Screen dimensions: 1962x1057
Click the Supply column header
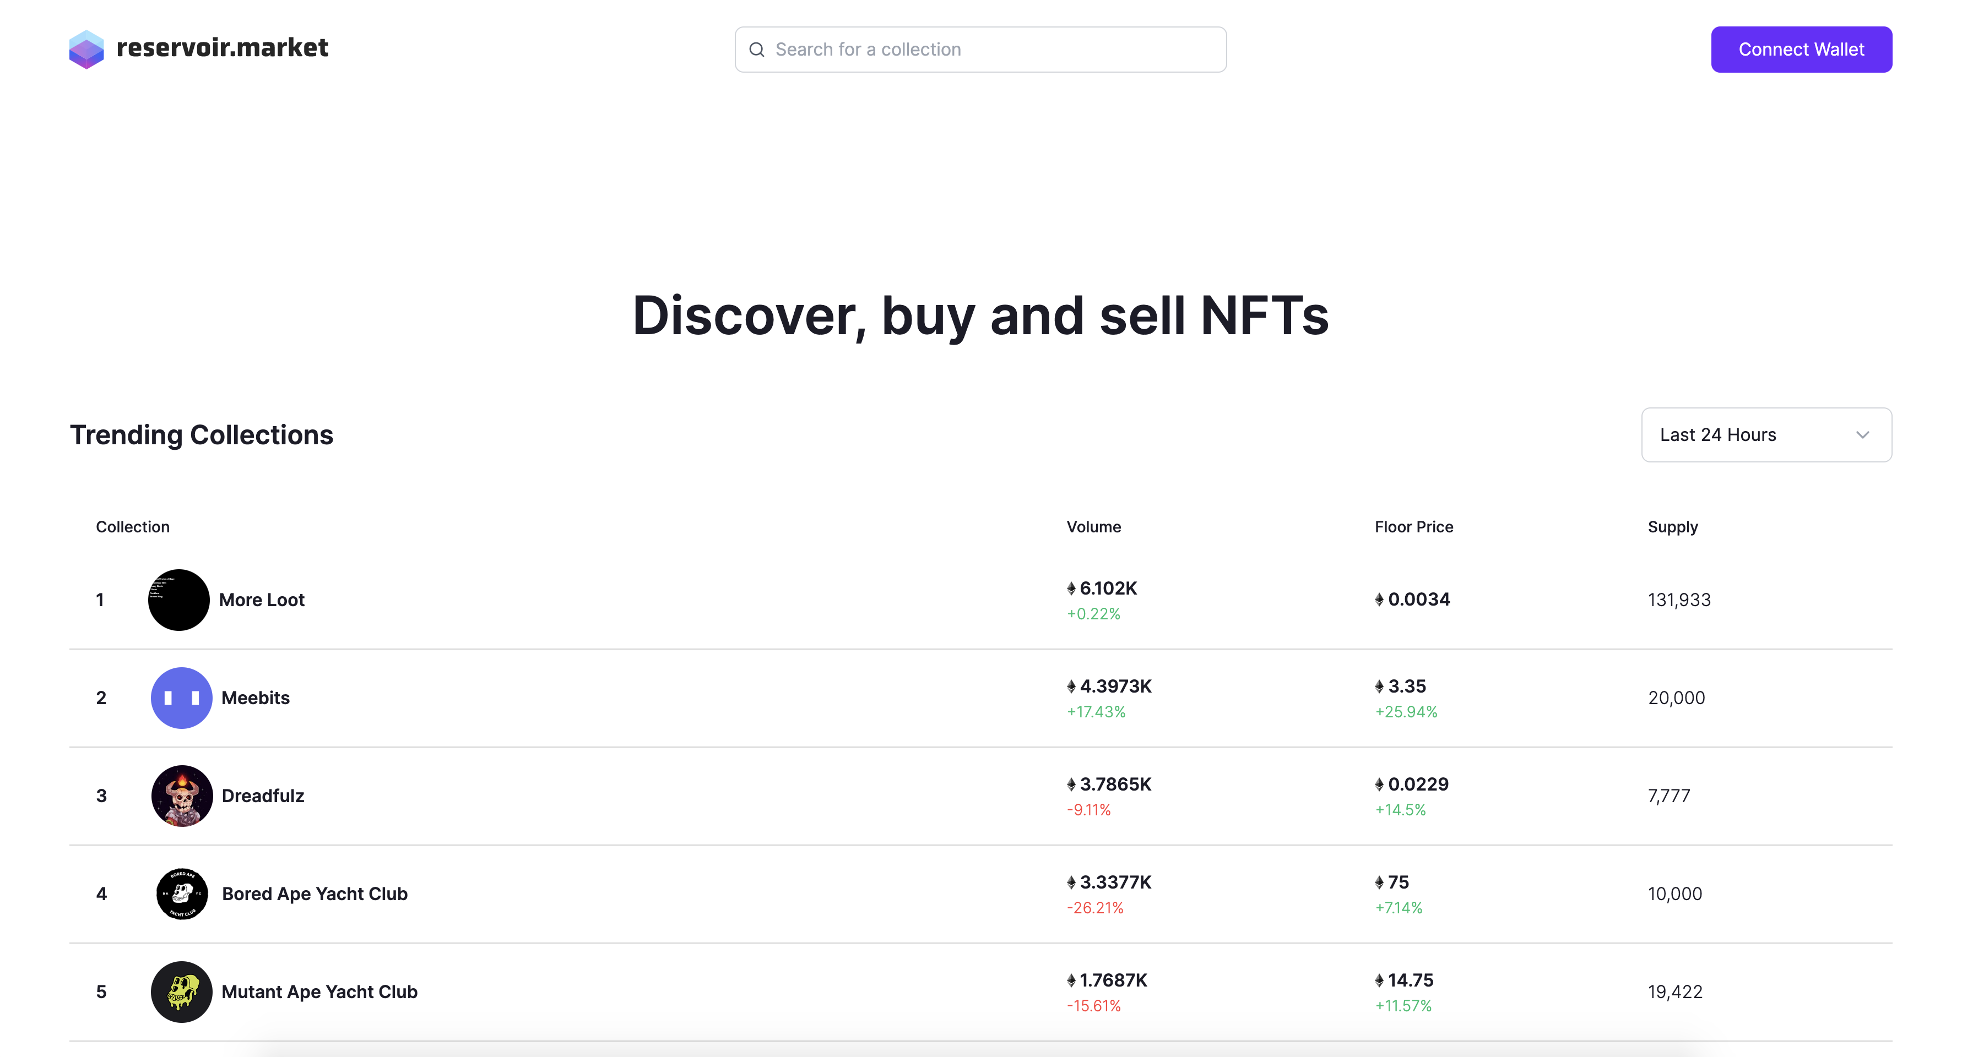[x=1672, y=527]
